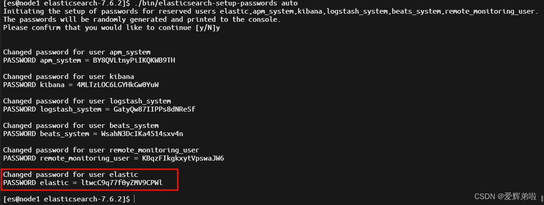
Task: Click the terminal scrollbar thumb near the watermark
Action: (542, 198)
